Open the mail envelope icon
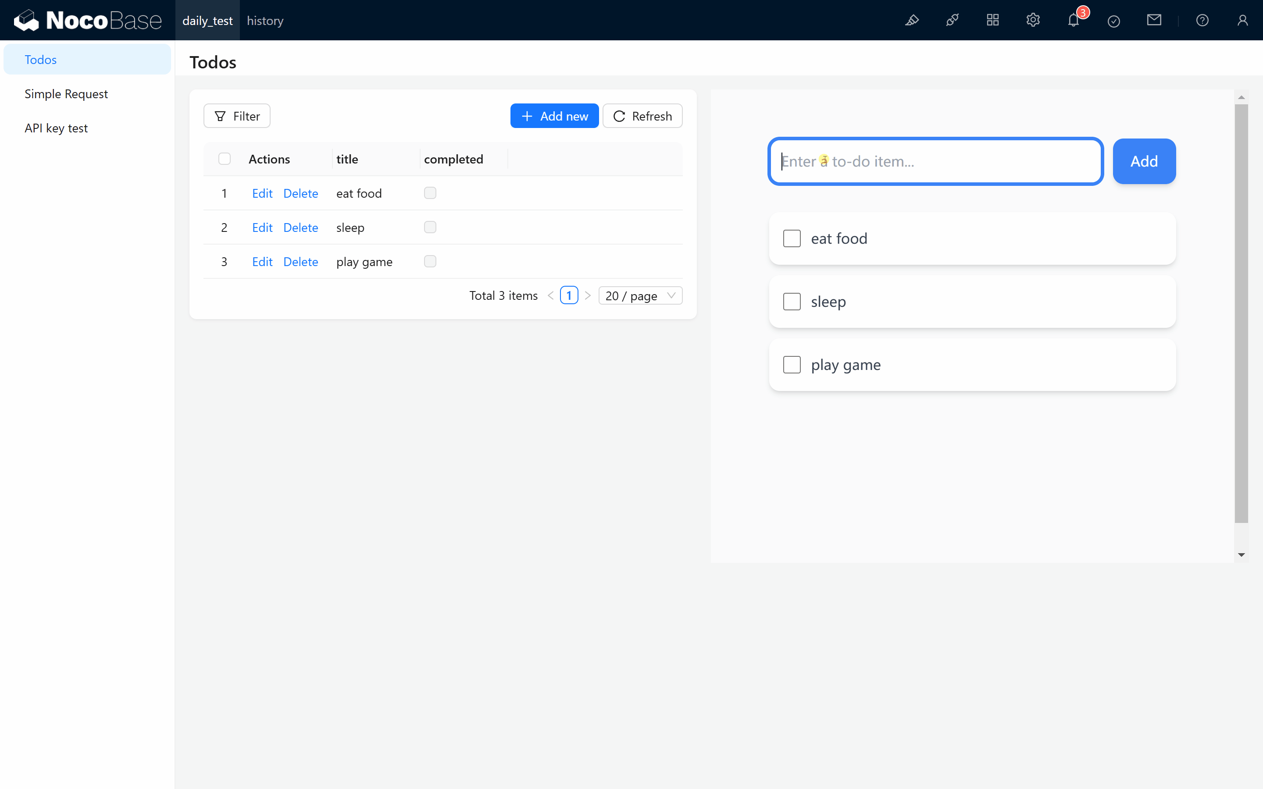The image size is (1263, 789). 1154,20
